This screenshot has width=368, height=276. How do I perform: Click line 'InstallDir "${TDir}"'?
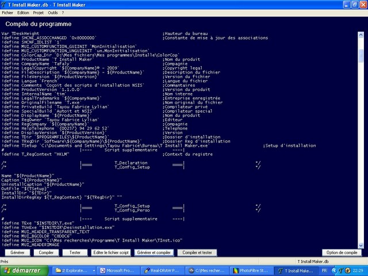click(x=26, y=193)
